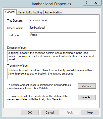Viewport: 103px width, 119px height.
Task: Switch to the General tab
Action: tap(10, 12)
